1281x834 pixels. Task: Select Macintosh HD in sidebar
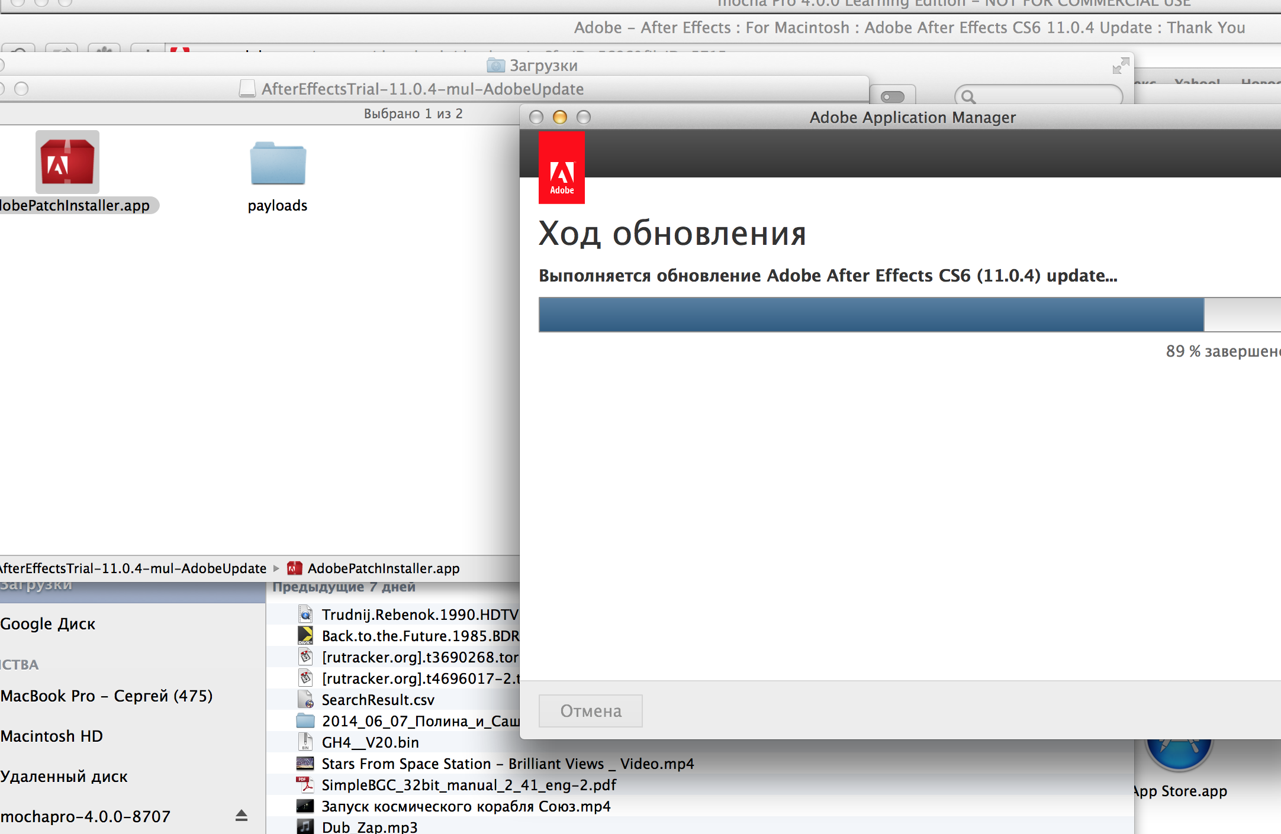pos(52,736)
